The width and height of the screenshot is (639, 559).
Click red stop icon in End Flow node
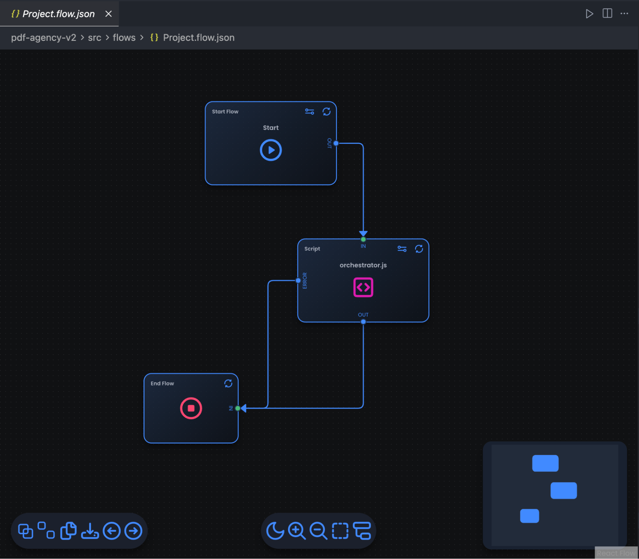pyautogui.click(x=191, y=408)
